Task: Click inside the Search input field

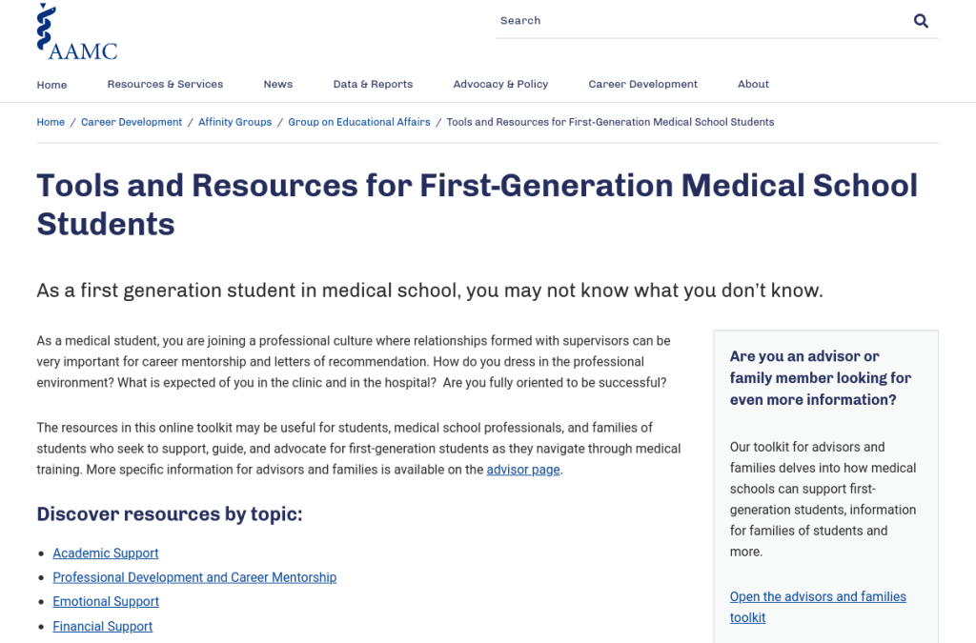Action: coord(667,20)
